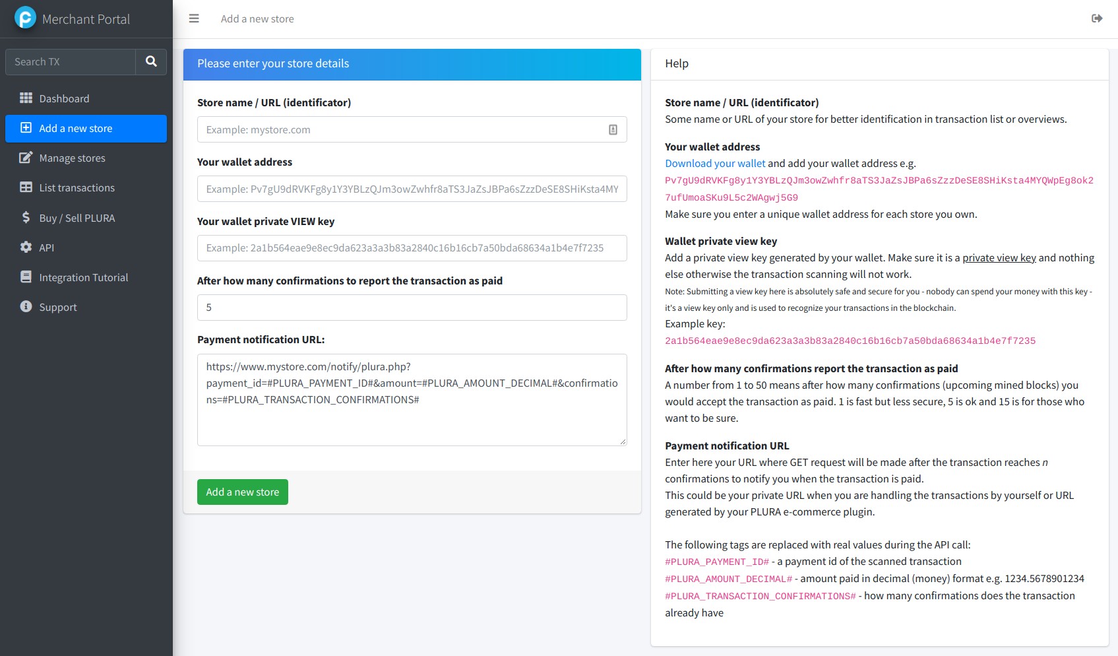The image size is (1118, 656).
Task: Click the search magnifier button
Action: point(151,61)
